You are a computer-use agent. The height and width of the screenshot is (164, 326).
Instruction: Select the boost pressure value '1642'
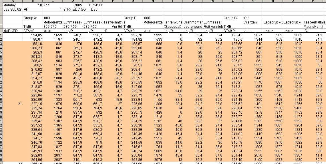(x=273, y=104)
